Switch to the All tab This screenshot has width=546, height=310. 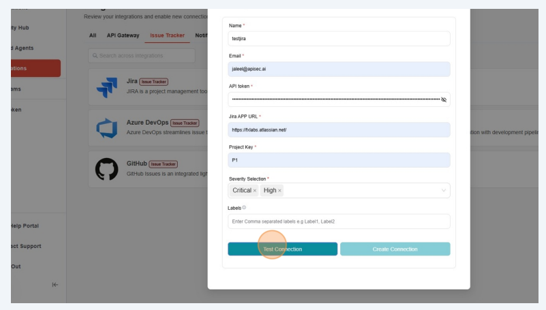93,35
